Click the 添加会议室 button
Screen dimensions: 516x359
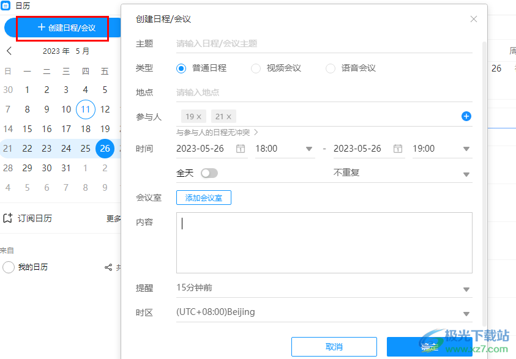(x=204, y=198)
